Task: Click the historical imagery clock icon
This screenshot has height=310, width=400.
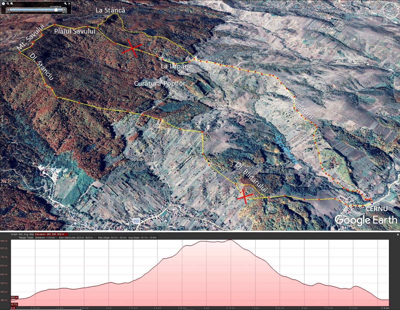Action: coord(3,3)
